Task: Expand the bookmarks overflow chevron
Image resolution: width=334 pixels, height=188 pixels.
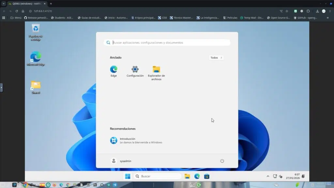Action: click(x=327, y=18)
